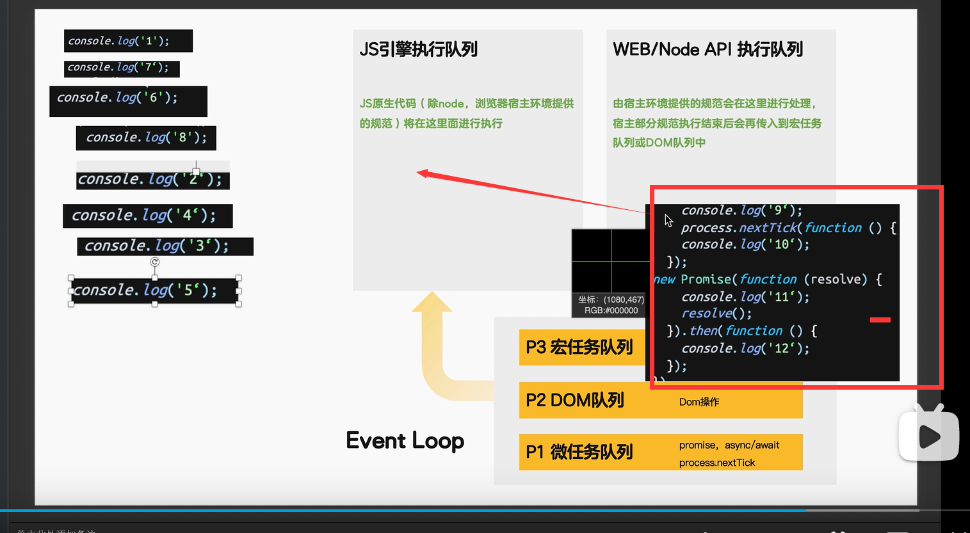
Task: Click the mouse cursor pointer in code panel
Action: tap(668, 221)
